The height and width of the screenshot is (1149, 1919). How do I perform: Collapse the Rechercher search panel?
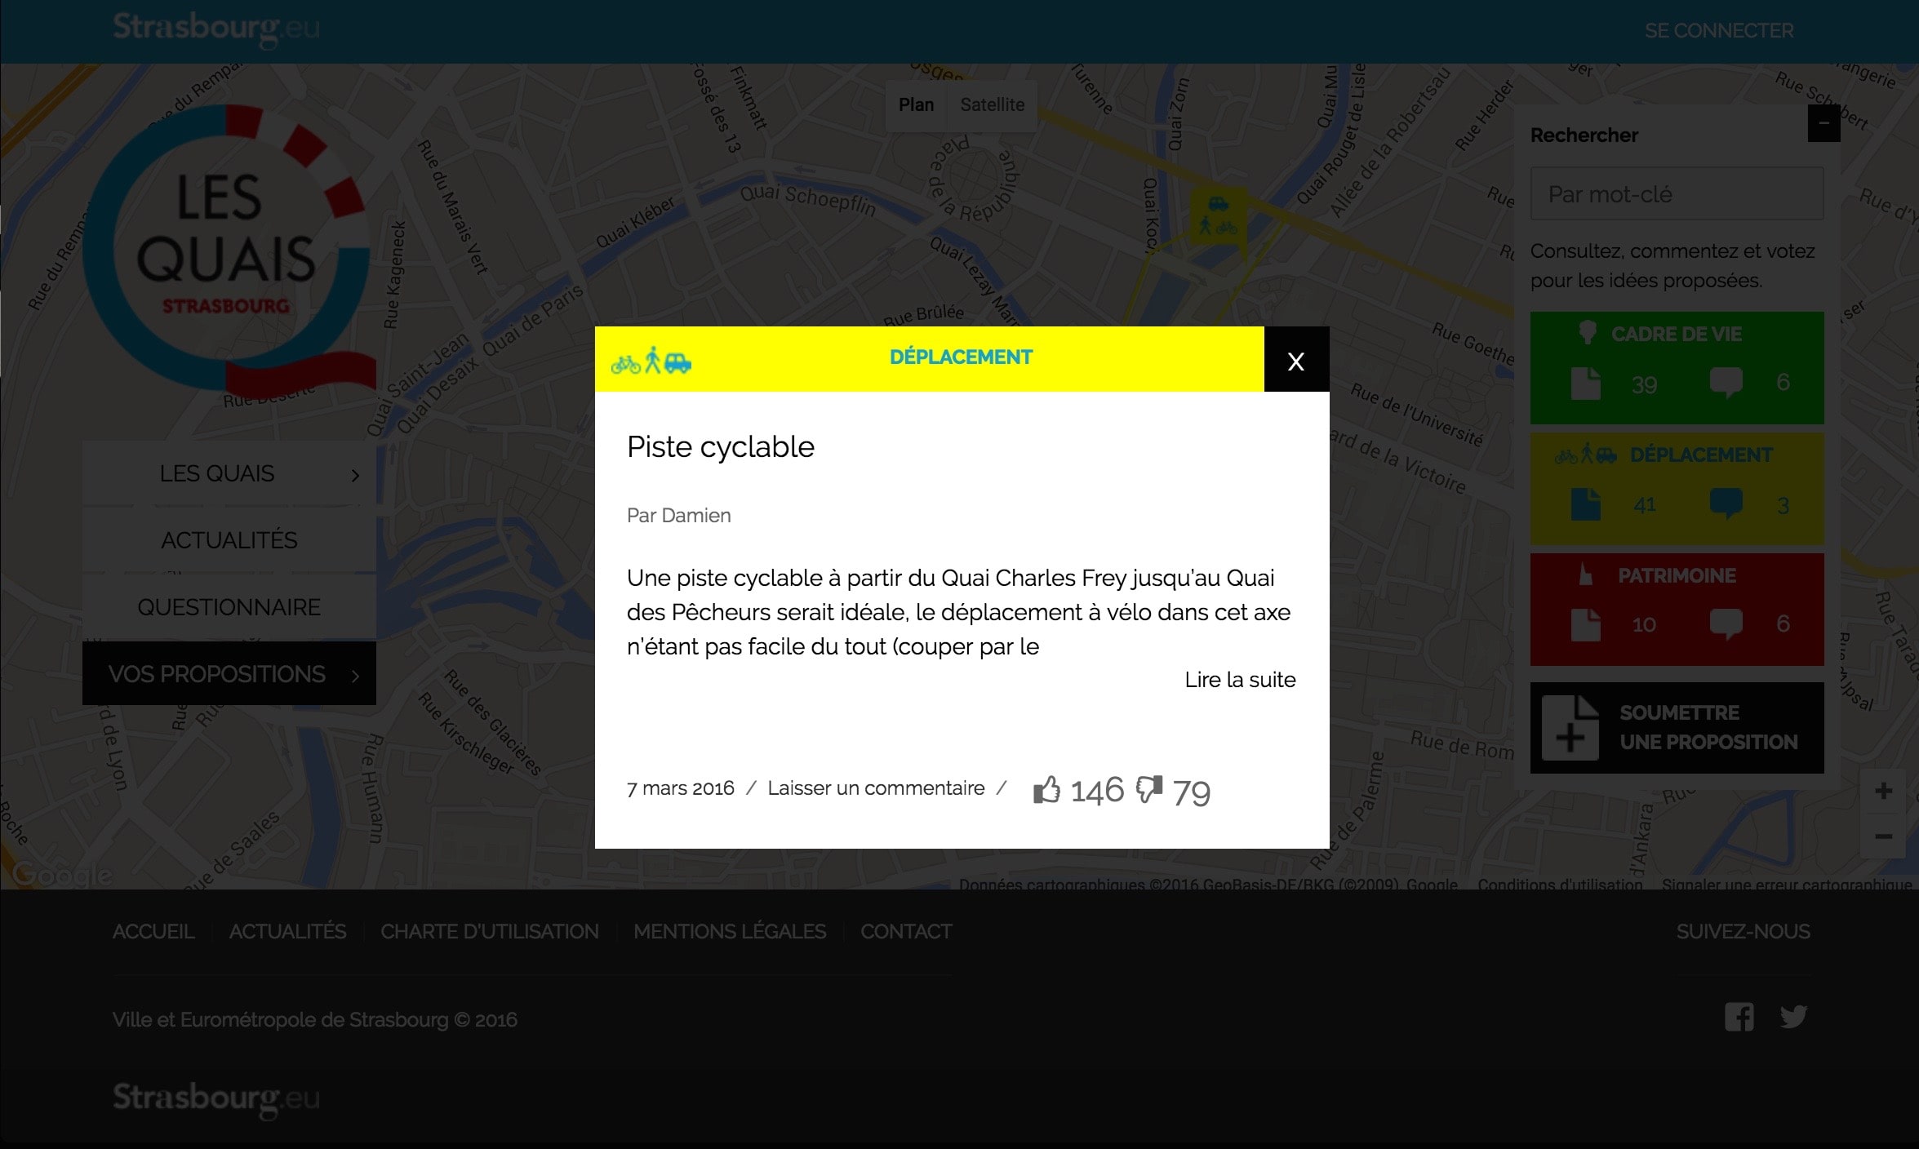pos(1823,125)
